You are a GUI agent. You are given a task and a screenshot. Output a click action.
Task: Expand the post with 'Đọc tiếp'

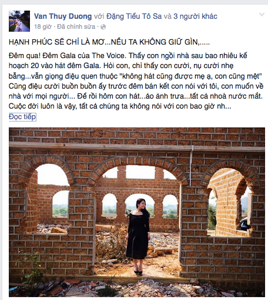point(22,117)
